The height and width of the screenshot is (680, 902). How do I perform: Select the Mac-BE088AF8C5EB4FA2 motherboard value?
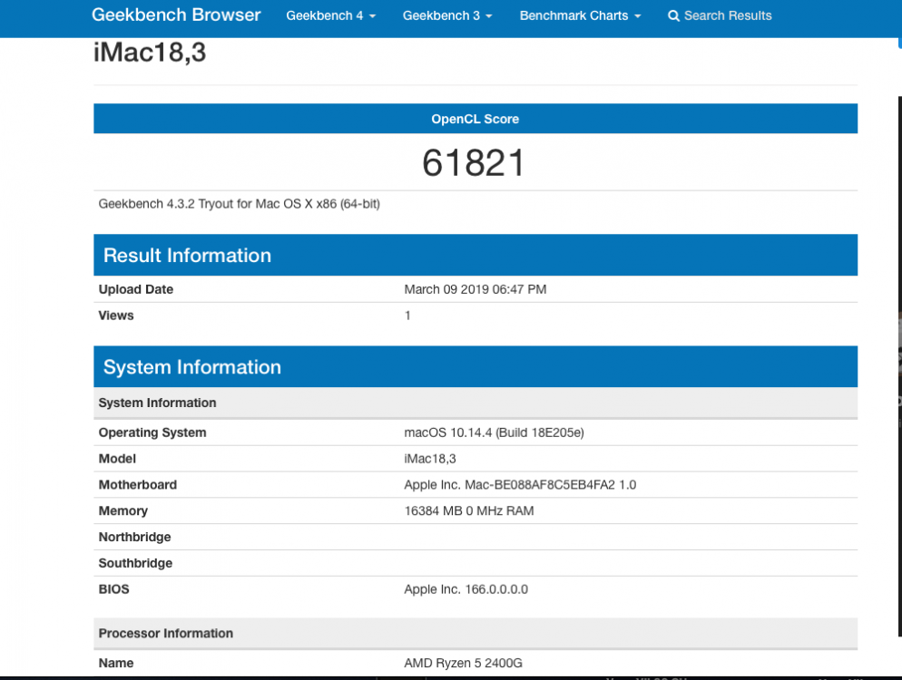click(520, 484)
